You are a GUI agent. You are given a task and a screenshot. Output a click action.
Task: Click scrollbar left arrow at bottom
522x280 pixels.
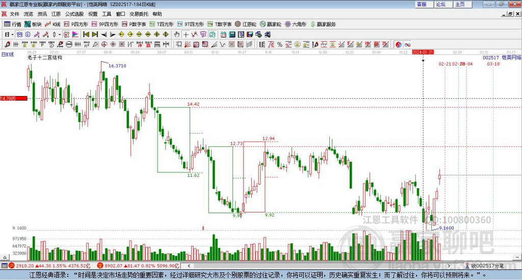[189, 265]
